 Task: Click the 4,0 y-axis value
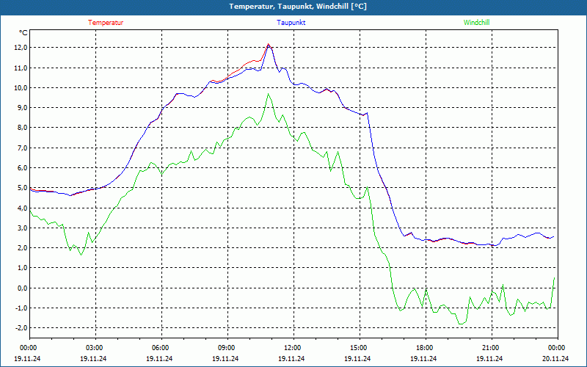pyautogui.click(x=22, y=208)
